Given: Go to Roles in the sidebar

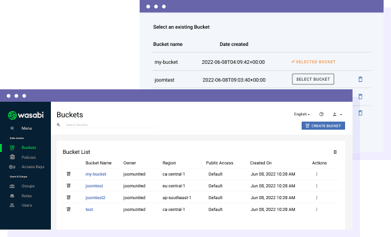Looking at the screenshot, I should pyautogui.click(x=27, y=196).
